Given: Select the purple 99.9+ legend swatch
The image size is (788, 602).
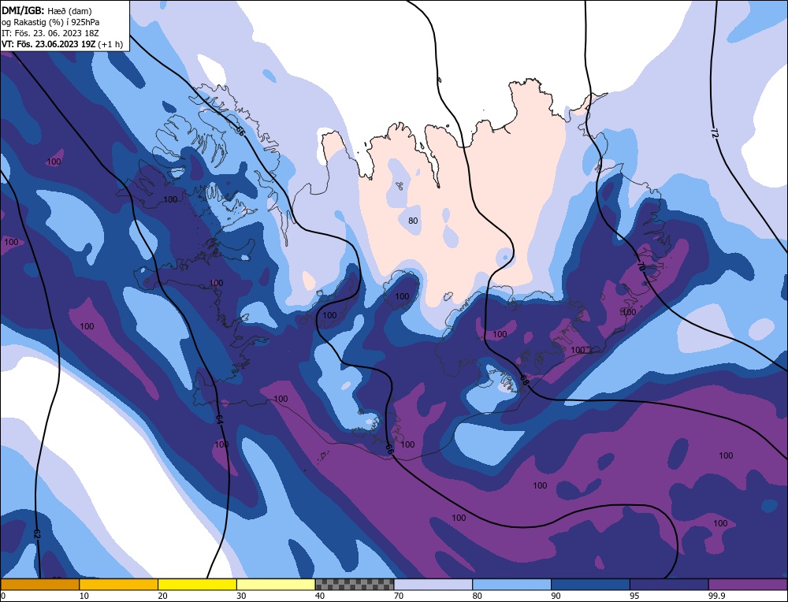Looking at the screenshot, I should [x=748, y=584].
